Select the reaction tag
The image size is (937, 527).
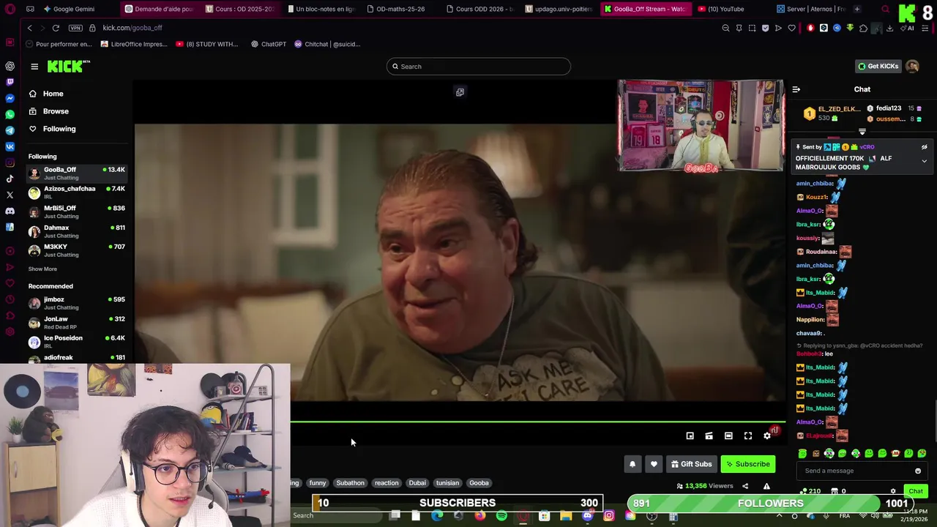(387, 483)
